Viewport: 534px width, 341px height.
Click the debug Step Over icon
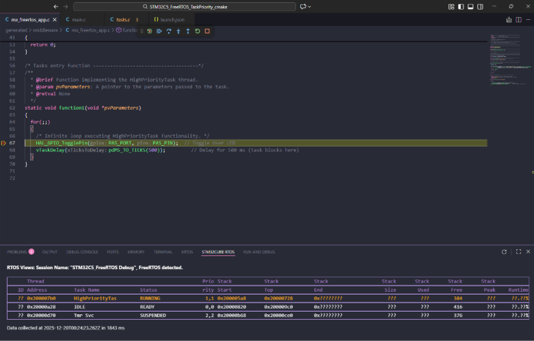[168, 31]
